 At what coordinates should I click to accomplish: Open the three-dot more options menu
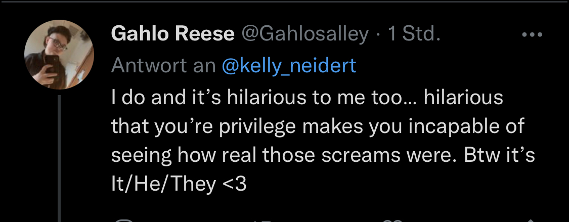[x=532, y=35]
